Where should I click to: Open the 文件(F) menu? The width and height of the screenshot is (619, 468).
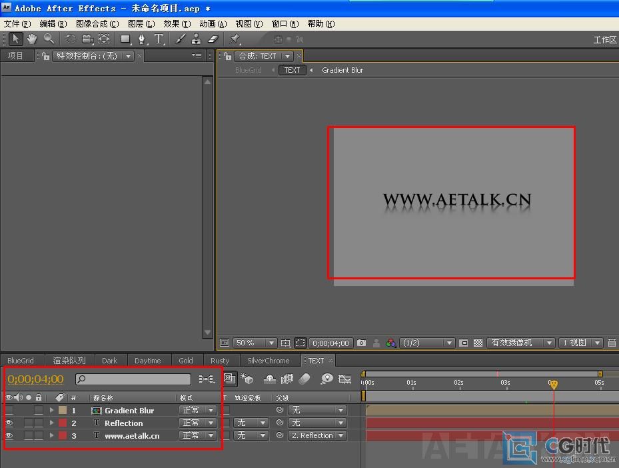(17, 24)
